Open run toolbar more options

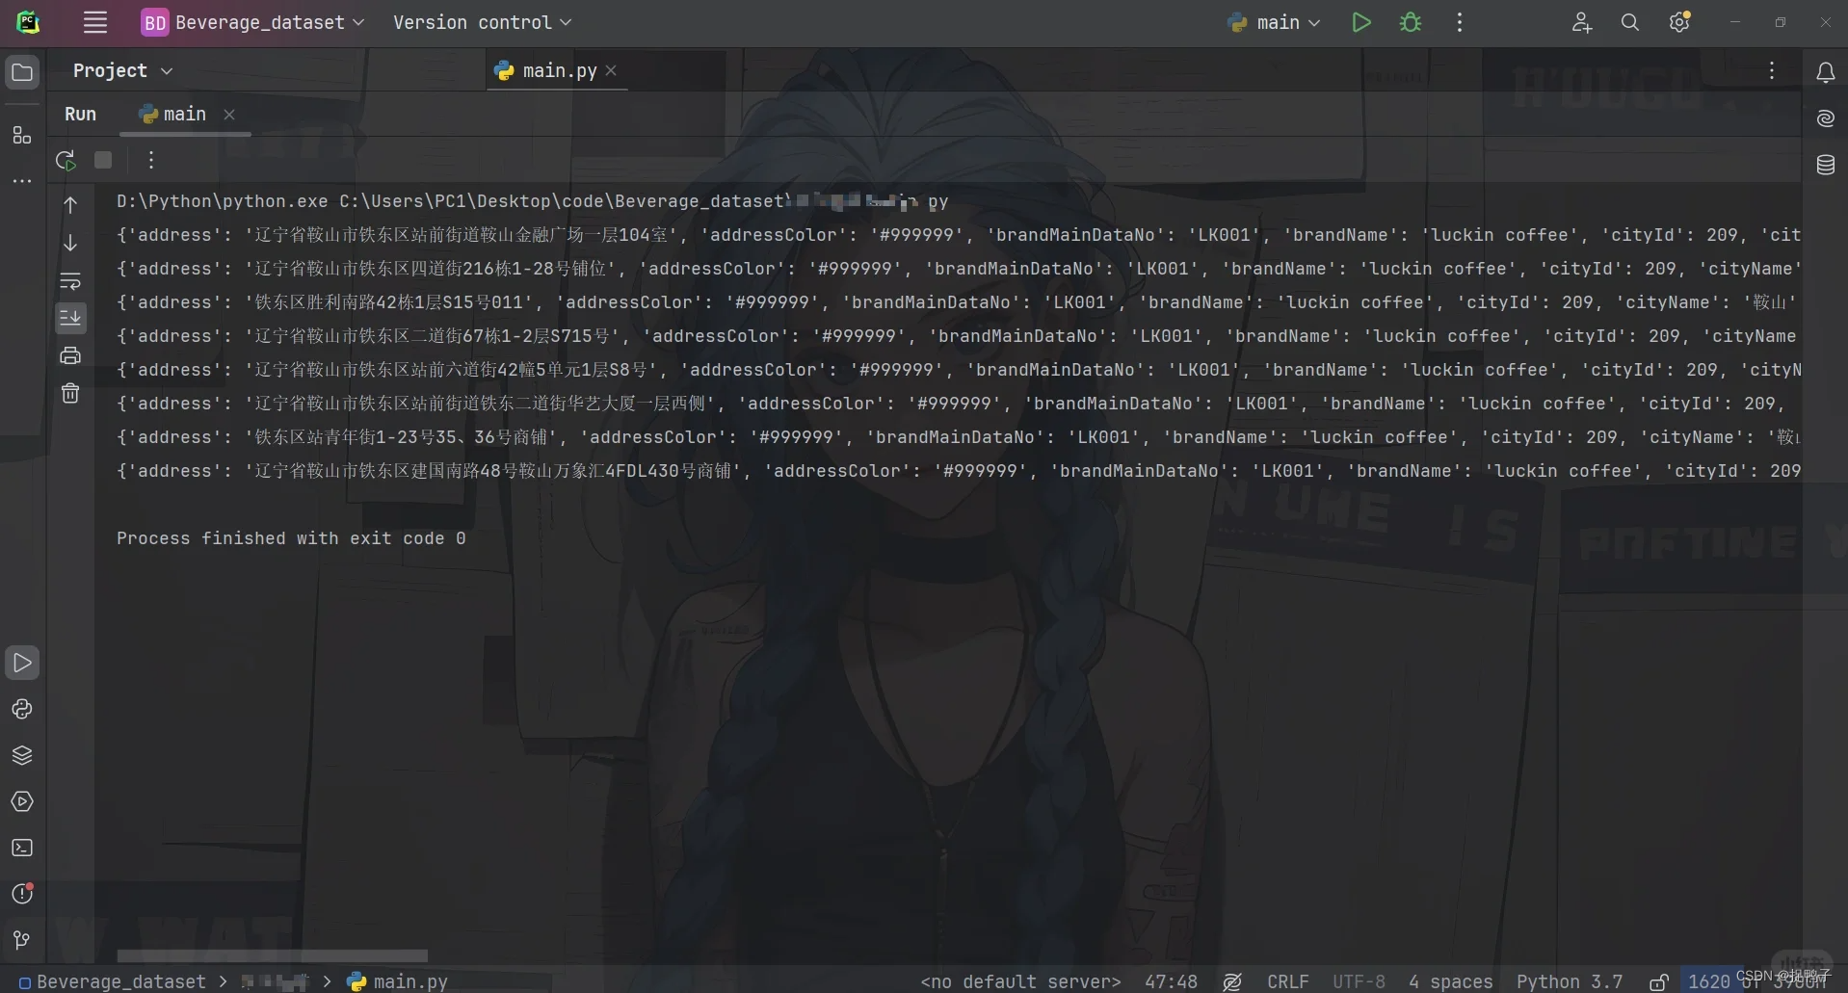150,160
